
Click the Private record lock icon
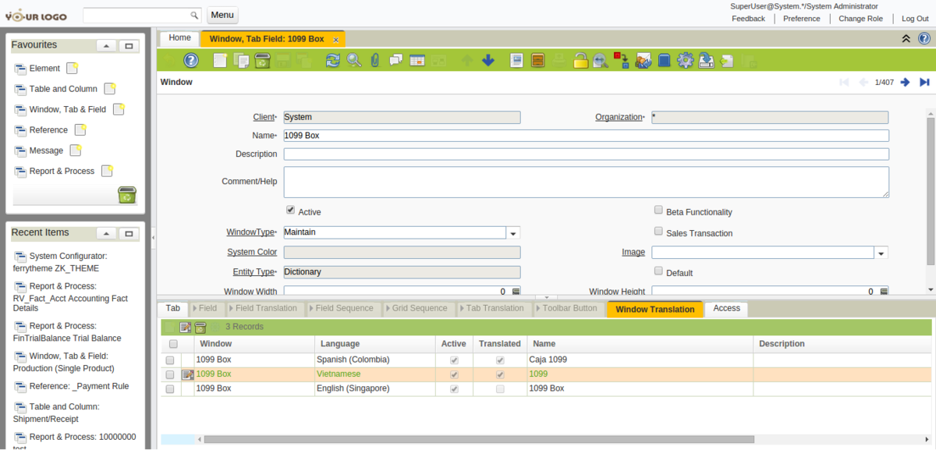[580, 61]
